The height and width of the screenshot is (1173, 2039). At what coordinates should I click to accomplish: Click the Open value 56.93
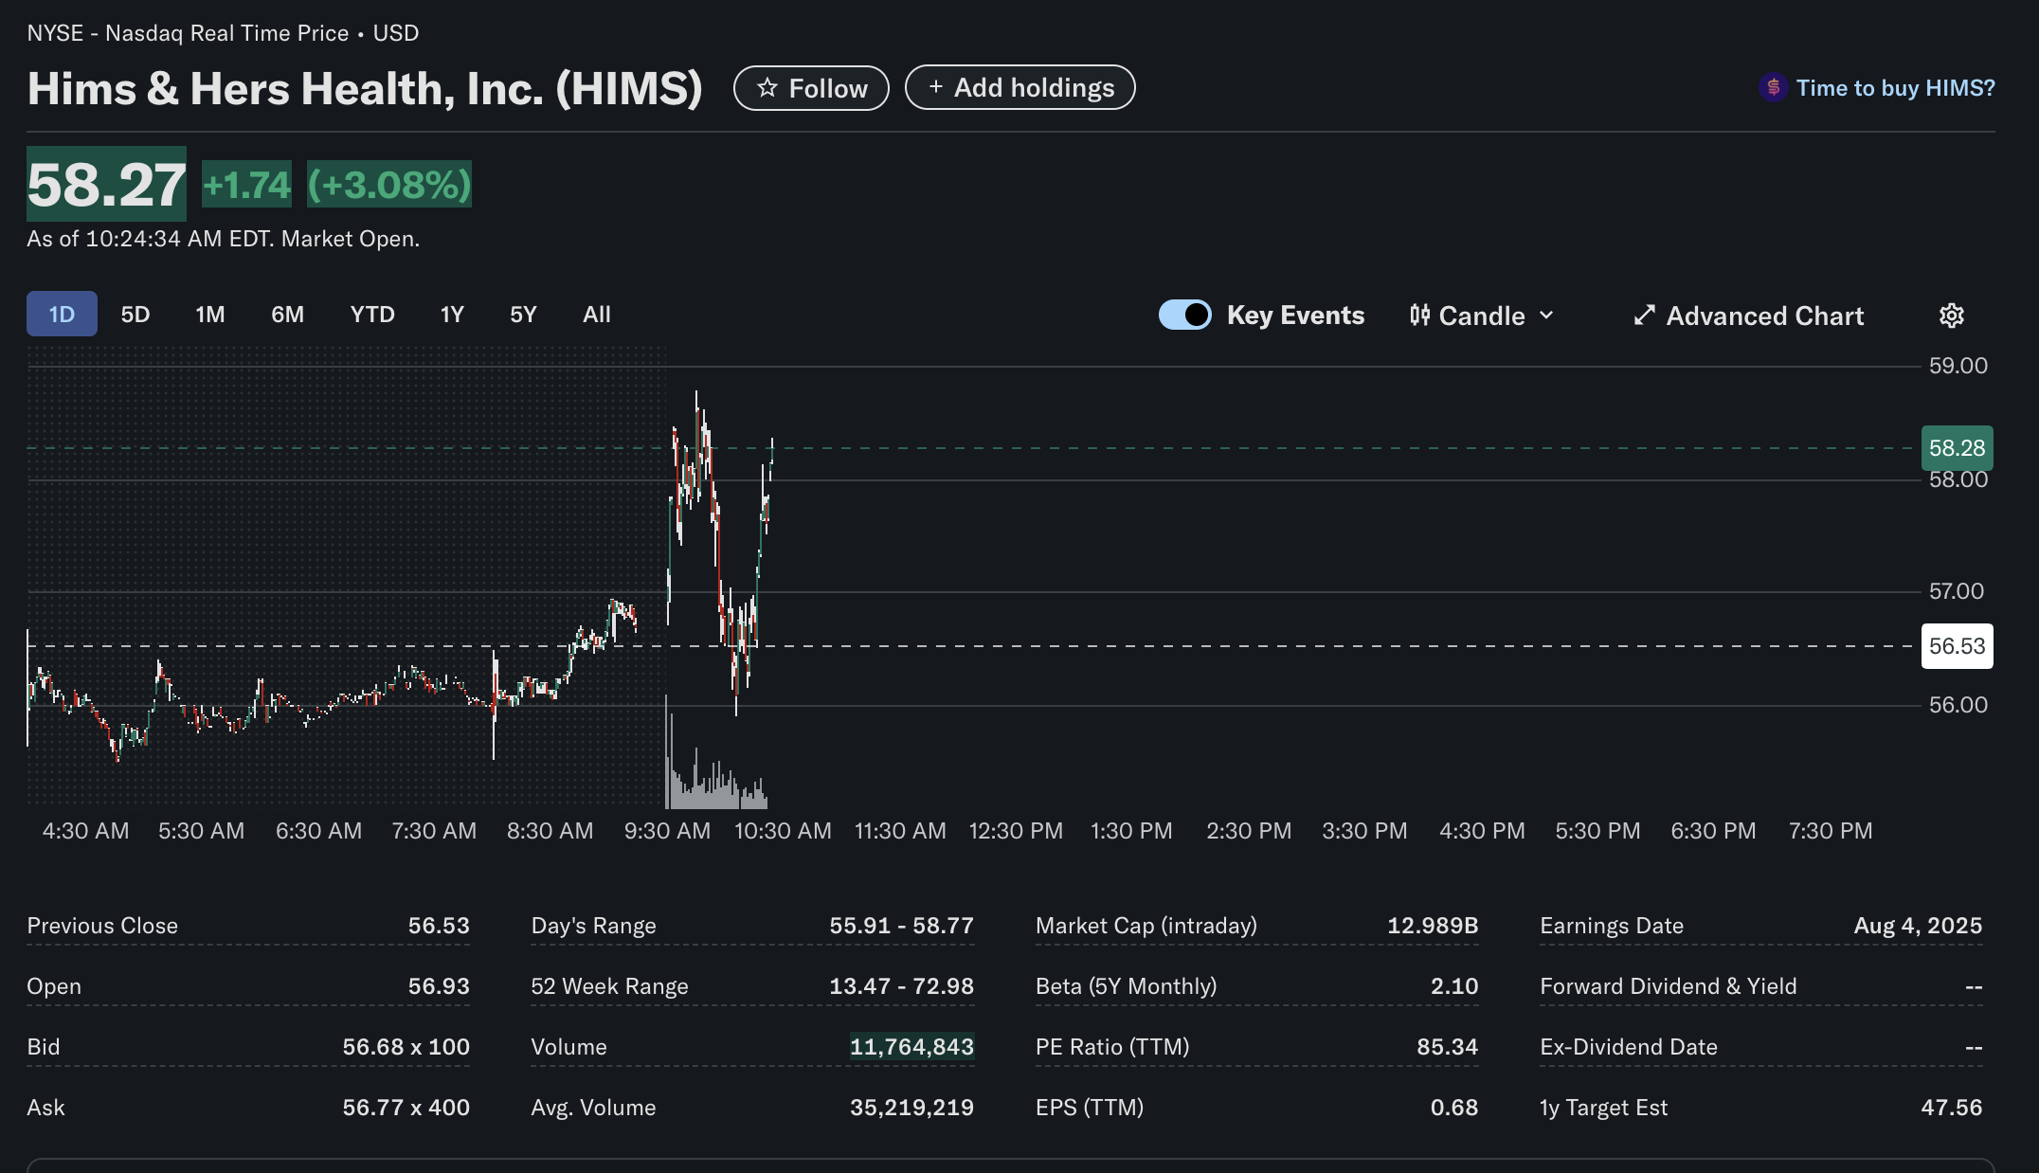click(439, 986)
